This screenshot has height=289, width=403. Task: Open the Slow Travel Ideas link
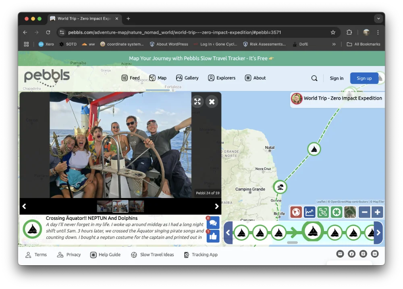tap(153, 255)
